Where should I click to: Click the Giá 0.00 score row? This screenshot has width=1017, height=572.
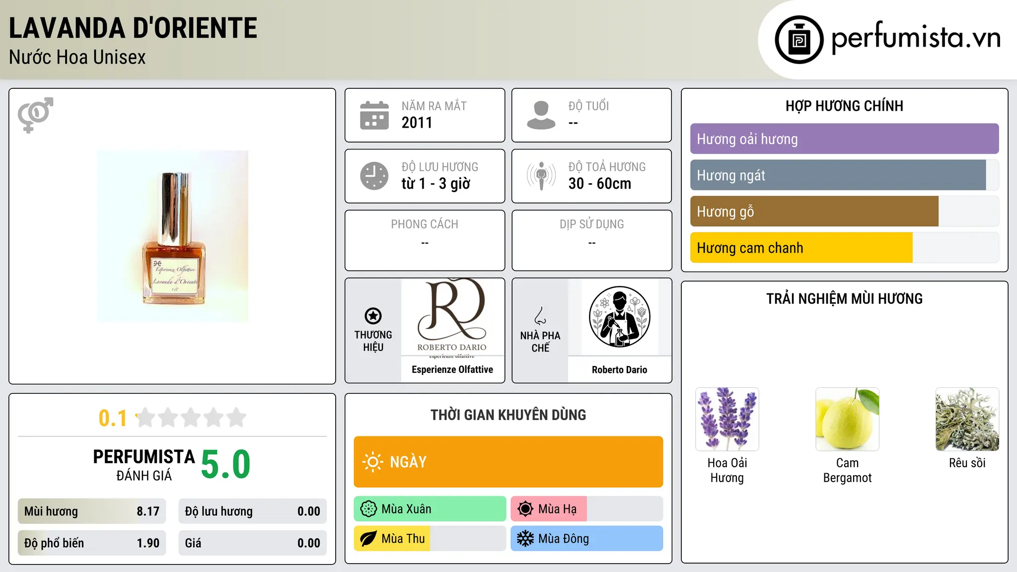click(x=253, y=543)
